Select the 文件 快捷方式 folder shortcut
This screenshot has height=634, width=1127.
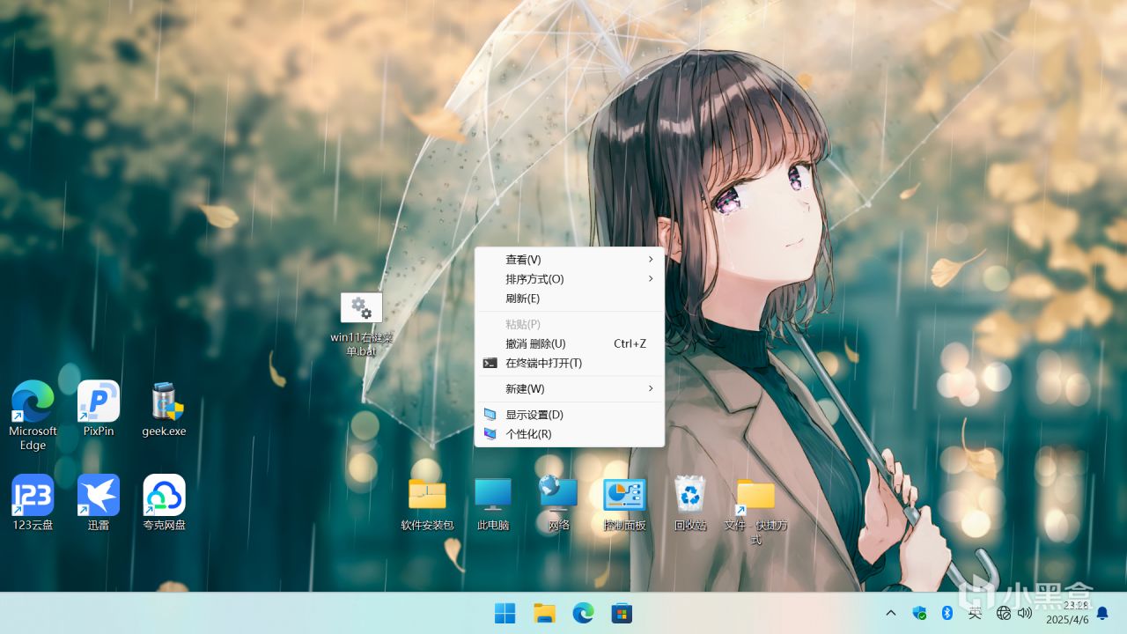[x=755, y=495]
